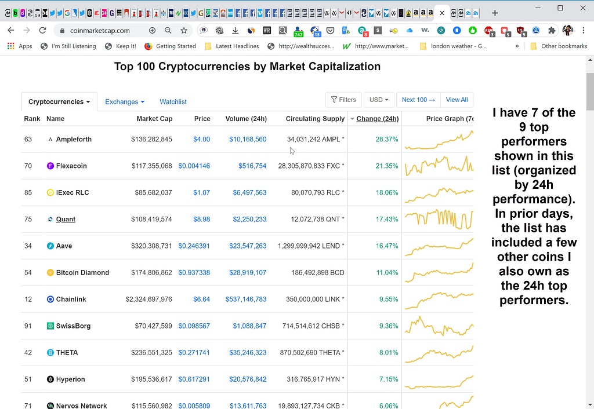Open the london weather bookmark folder
The width and height of the screenshot is (594, 409).
coord(453,46)
